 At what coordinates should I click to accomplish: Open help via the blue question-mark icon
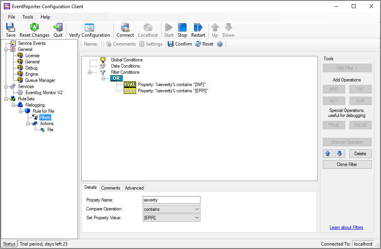pyautogui.click(x=220, y=44)
